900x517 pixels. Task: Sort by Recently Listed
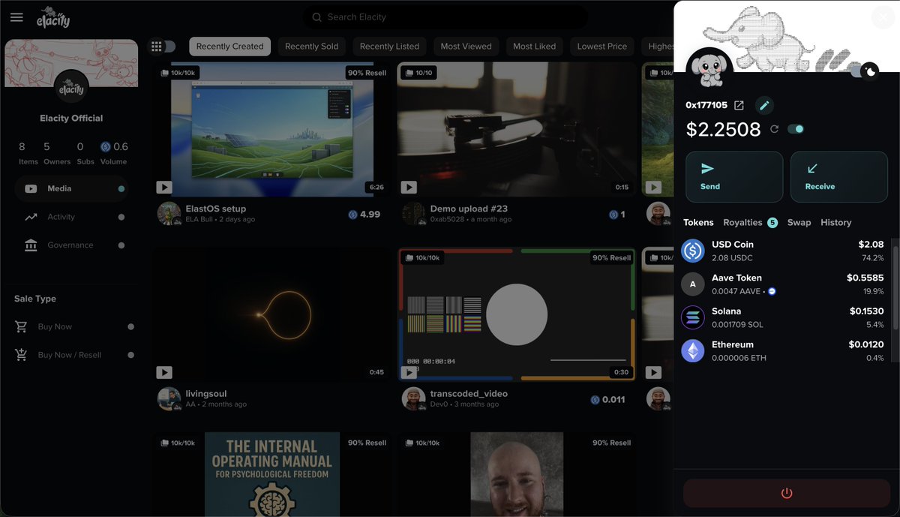(x=389, y=47)
